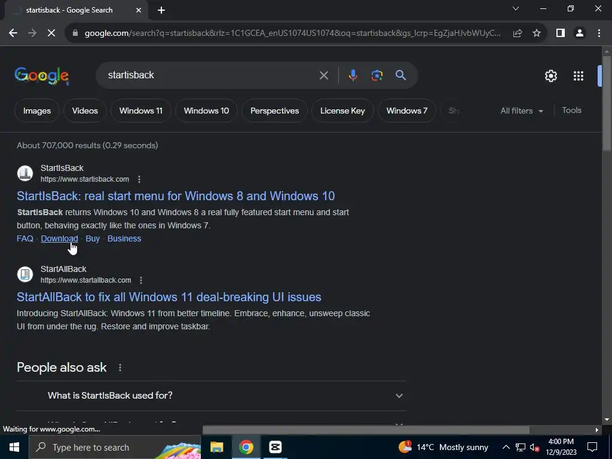This screenshot has width=612, height=459.
Task: Open the Chrome side panel
Action: click(561, 33)
